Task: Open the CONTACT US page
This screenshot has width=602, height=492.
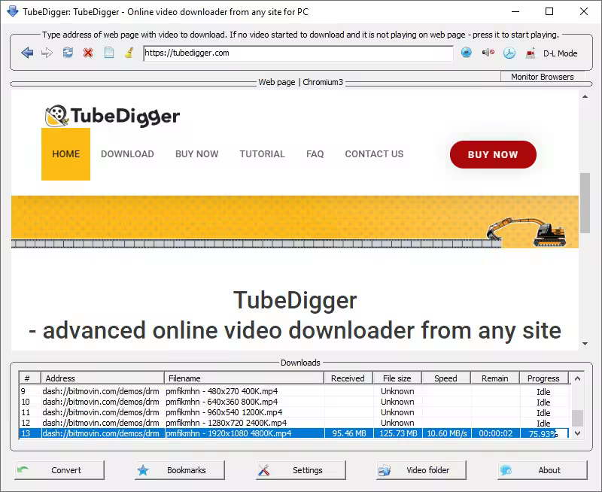Action: point(374,154)
